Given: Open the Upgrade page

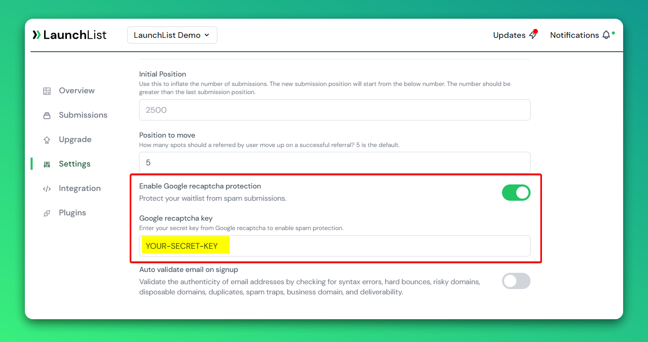Looking at the screenshot, I should click(x=75, y=139).
